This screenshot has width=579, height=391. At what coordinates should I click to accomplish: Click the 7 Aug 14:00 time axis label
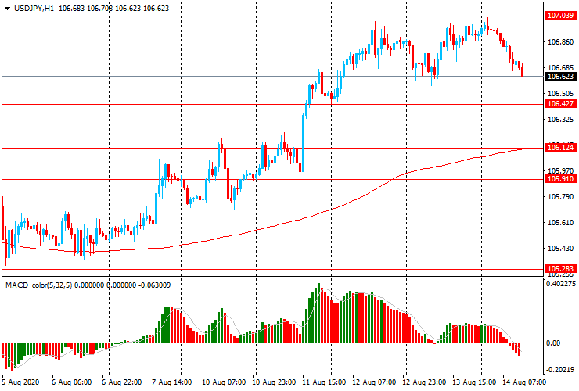[x=171, y=382]
